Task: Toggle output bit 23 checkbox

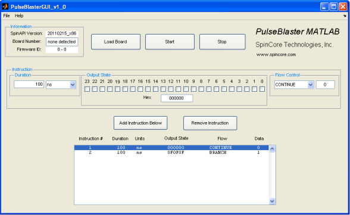Action: (87, 89)
